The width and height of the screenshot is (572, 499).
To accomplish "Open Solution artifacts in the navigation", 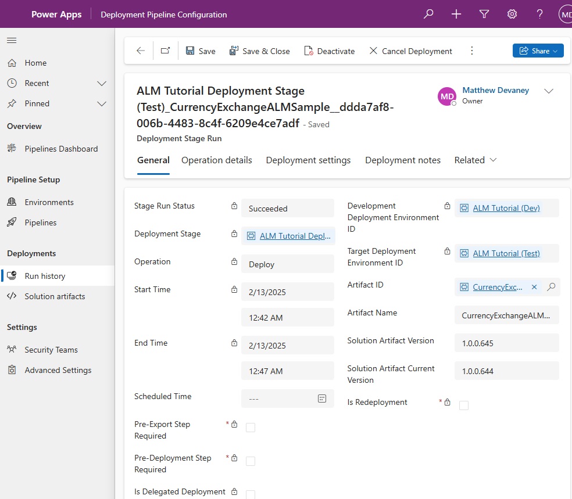I will click(x=58, y=296).
